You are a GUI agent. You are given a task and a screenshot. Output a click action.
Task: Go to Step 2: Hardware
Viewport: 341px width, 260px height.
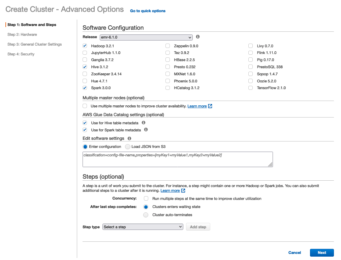click(22, 34)
